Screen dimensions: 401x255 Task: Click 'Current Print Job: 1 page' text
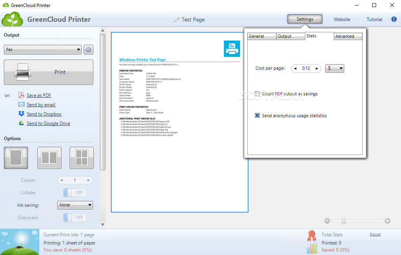pyautogui.click(x=69, y=235)
